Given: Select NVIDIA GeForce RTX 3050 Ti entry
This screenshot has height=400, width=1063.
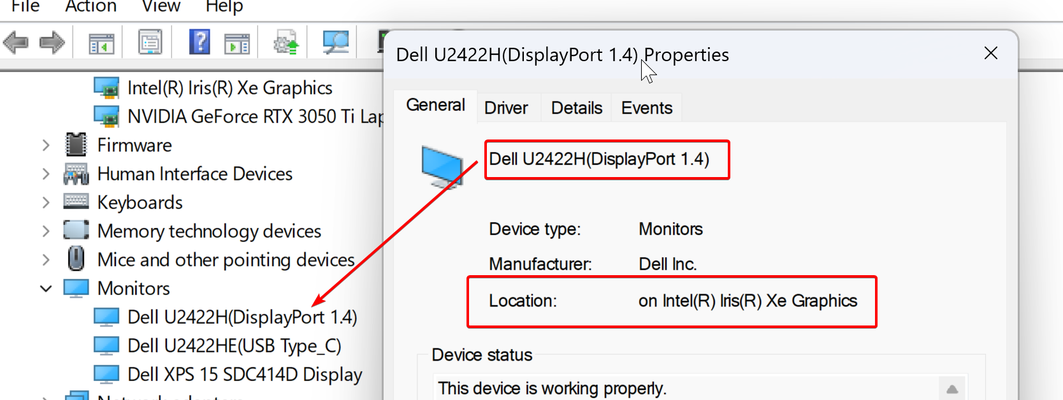Looking at the screenshot, I should 255,117.
